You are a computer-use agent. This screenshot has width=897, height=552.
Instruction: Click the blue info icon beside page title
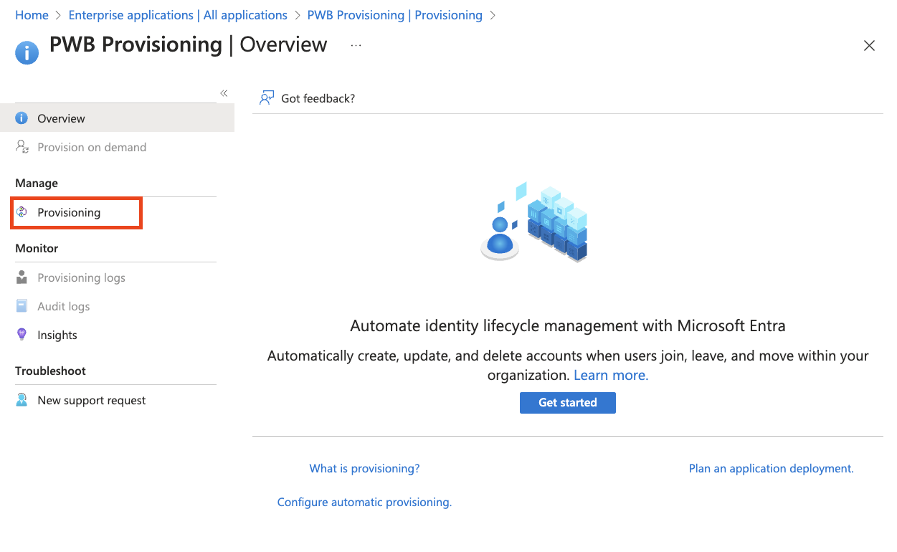(x=27, y=52)
